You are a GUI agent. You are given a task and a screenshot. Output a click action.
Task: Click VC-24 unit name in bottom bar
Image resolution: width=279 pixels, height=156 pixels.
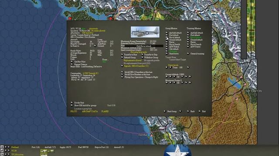[14, 151]
